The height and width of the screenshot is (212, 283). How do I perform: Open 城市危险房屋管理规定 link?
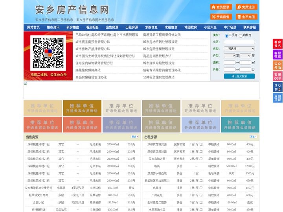[x=159, y=49]
